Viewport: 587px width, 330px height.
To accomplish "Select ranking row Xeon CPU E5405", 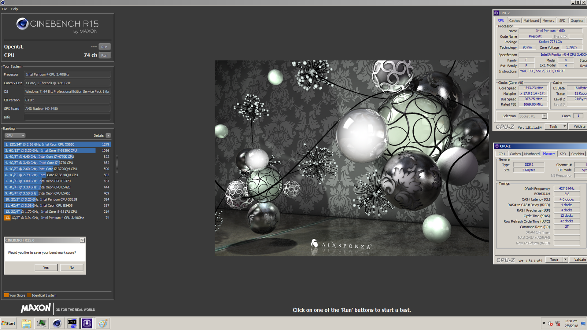I will 57,205.
